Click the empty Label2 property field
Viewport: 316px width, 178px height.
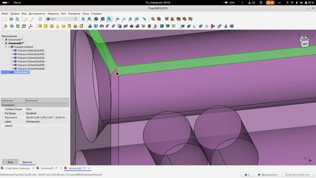pos(47,126)
